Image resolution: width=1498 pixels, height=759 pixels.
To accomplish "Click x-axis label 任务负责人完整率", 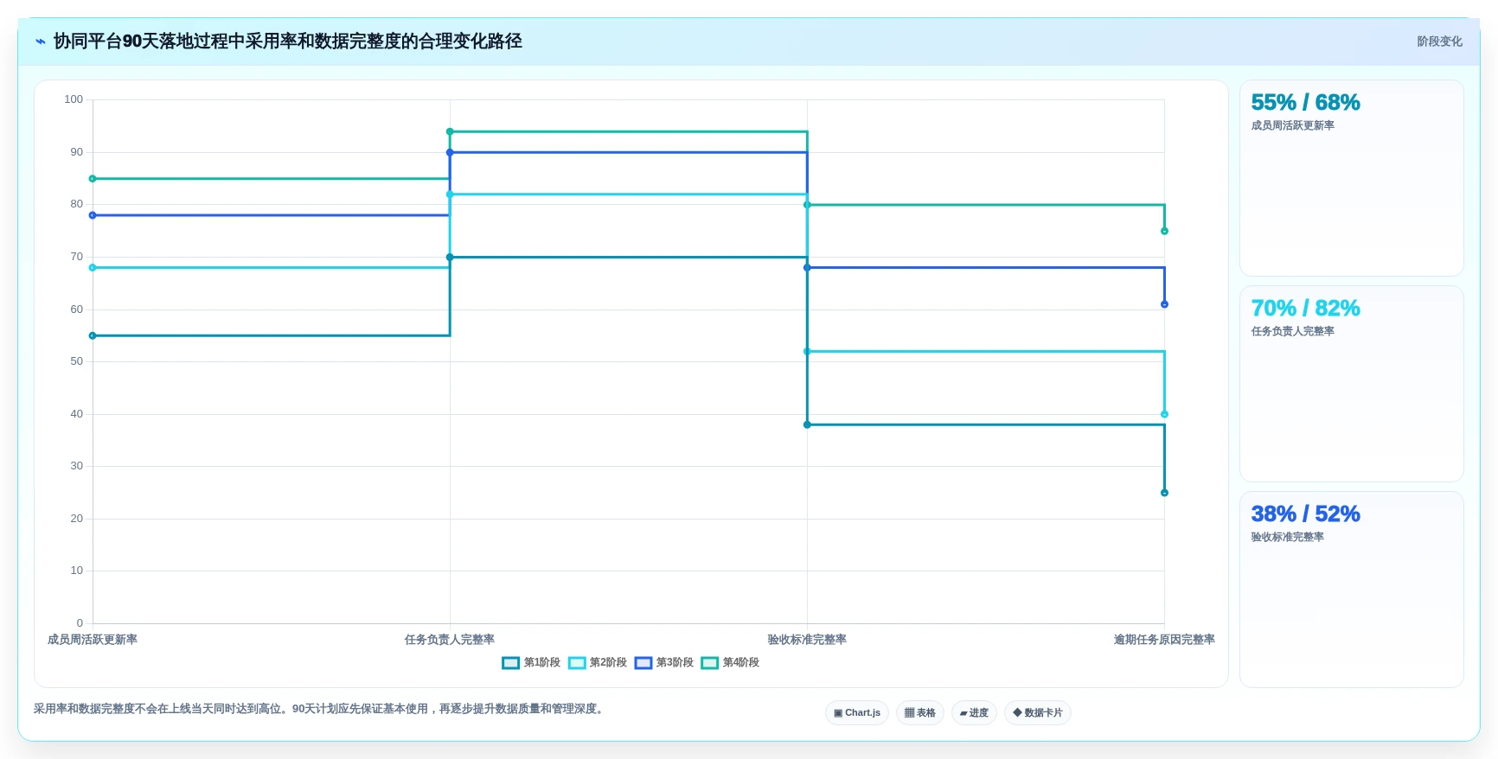I will coord(450,640).
